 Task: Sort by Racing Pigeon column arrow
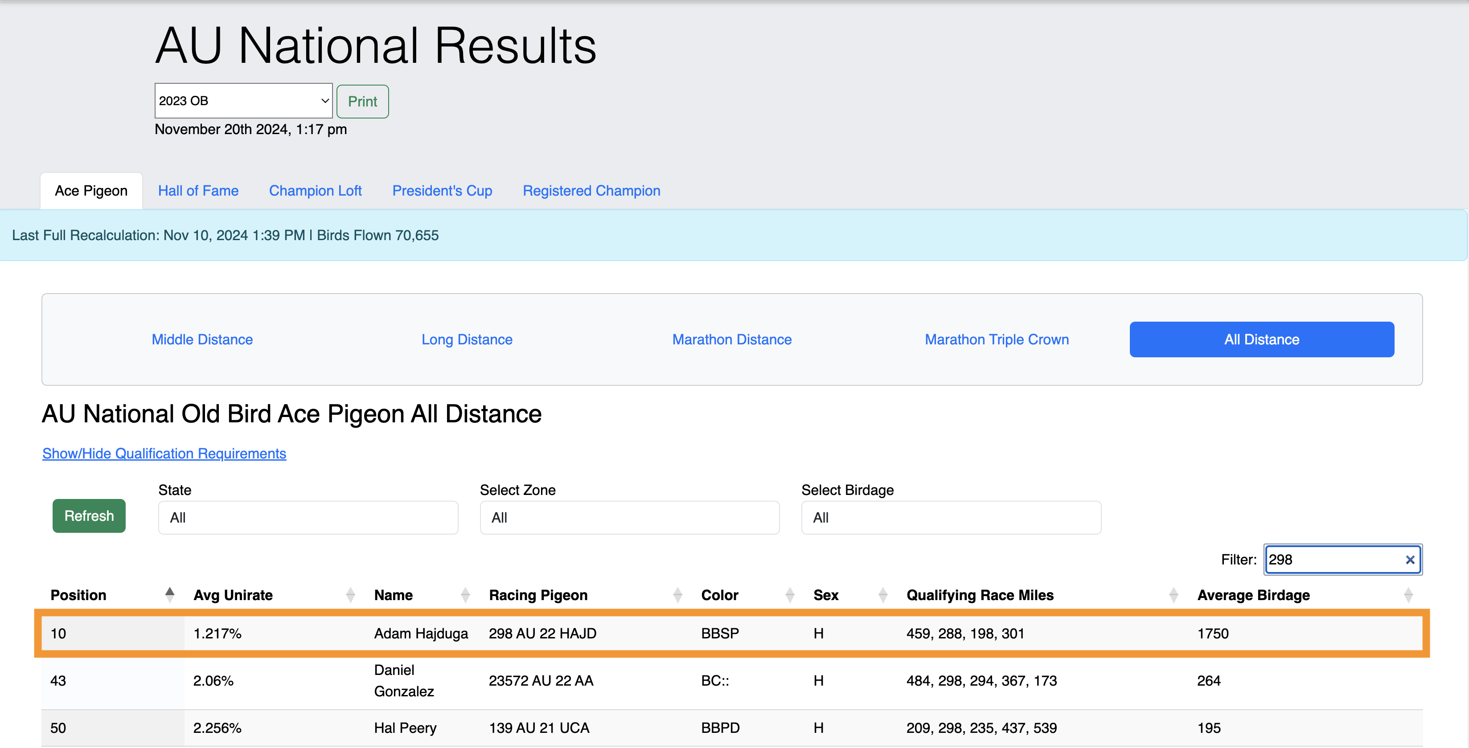click(677, 595)
